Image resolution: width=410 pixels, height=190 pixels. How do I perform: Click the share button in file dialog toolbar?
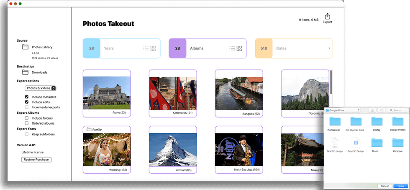pyautogui.click(x=372, y=110)
